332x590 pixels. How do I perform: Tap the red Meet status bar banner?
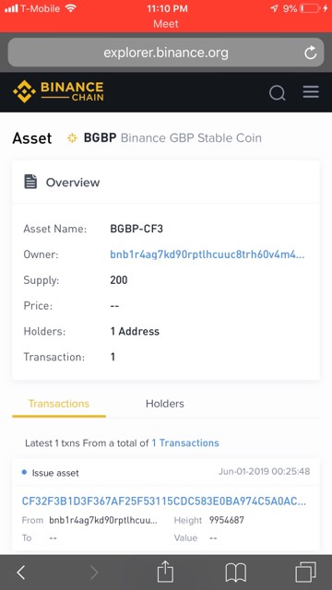coord(166,17)
